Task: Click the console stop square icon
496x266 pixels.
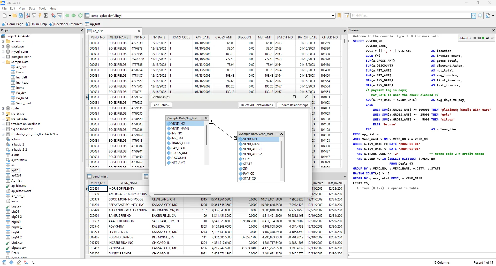Action: coord(475,38)
